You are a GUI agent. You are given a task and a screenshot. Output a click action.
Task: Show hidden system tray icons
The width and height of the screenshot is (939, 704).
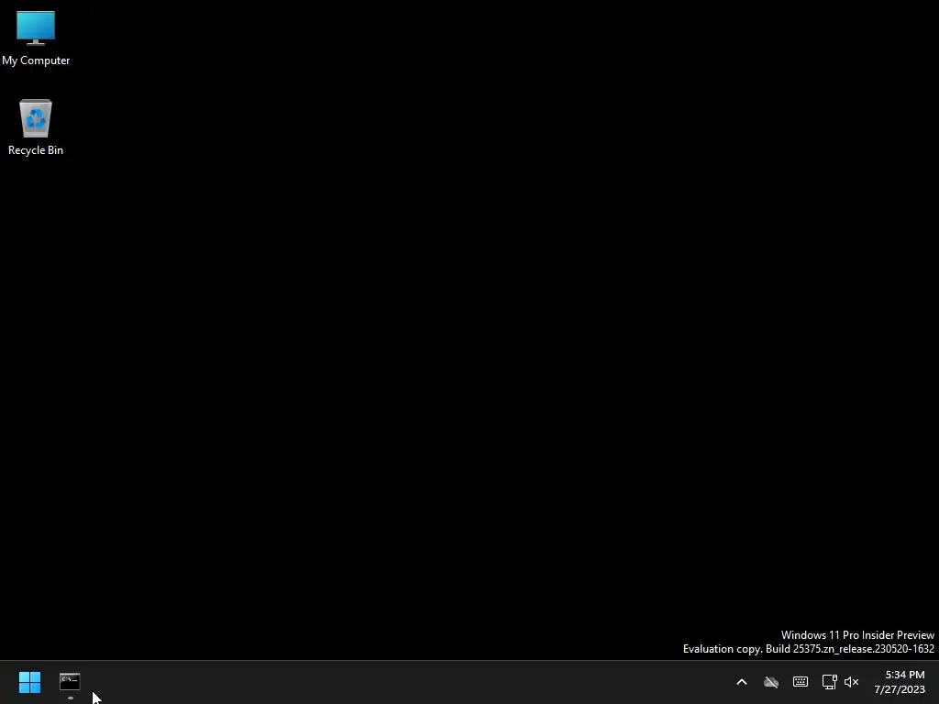coord(741,682)
